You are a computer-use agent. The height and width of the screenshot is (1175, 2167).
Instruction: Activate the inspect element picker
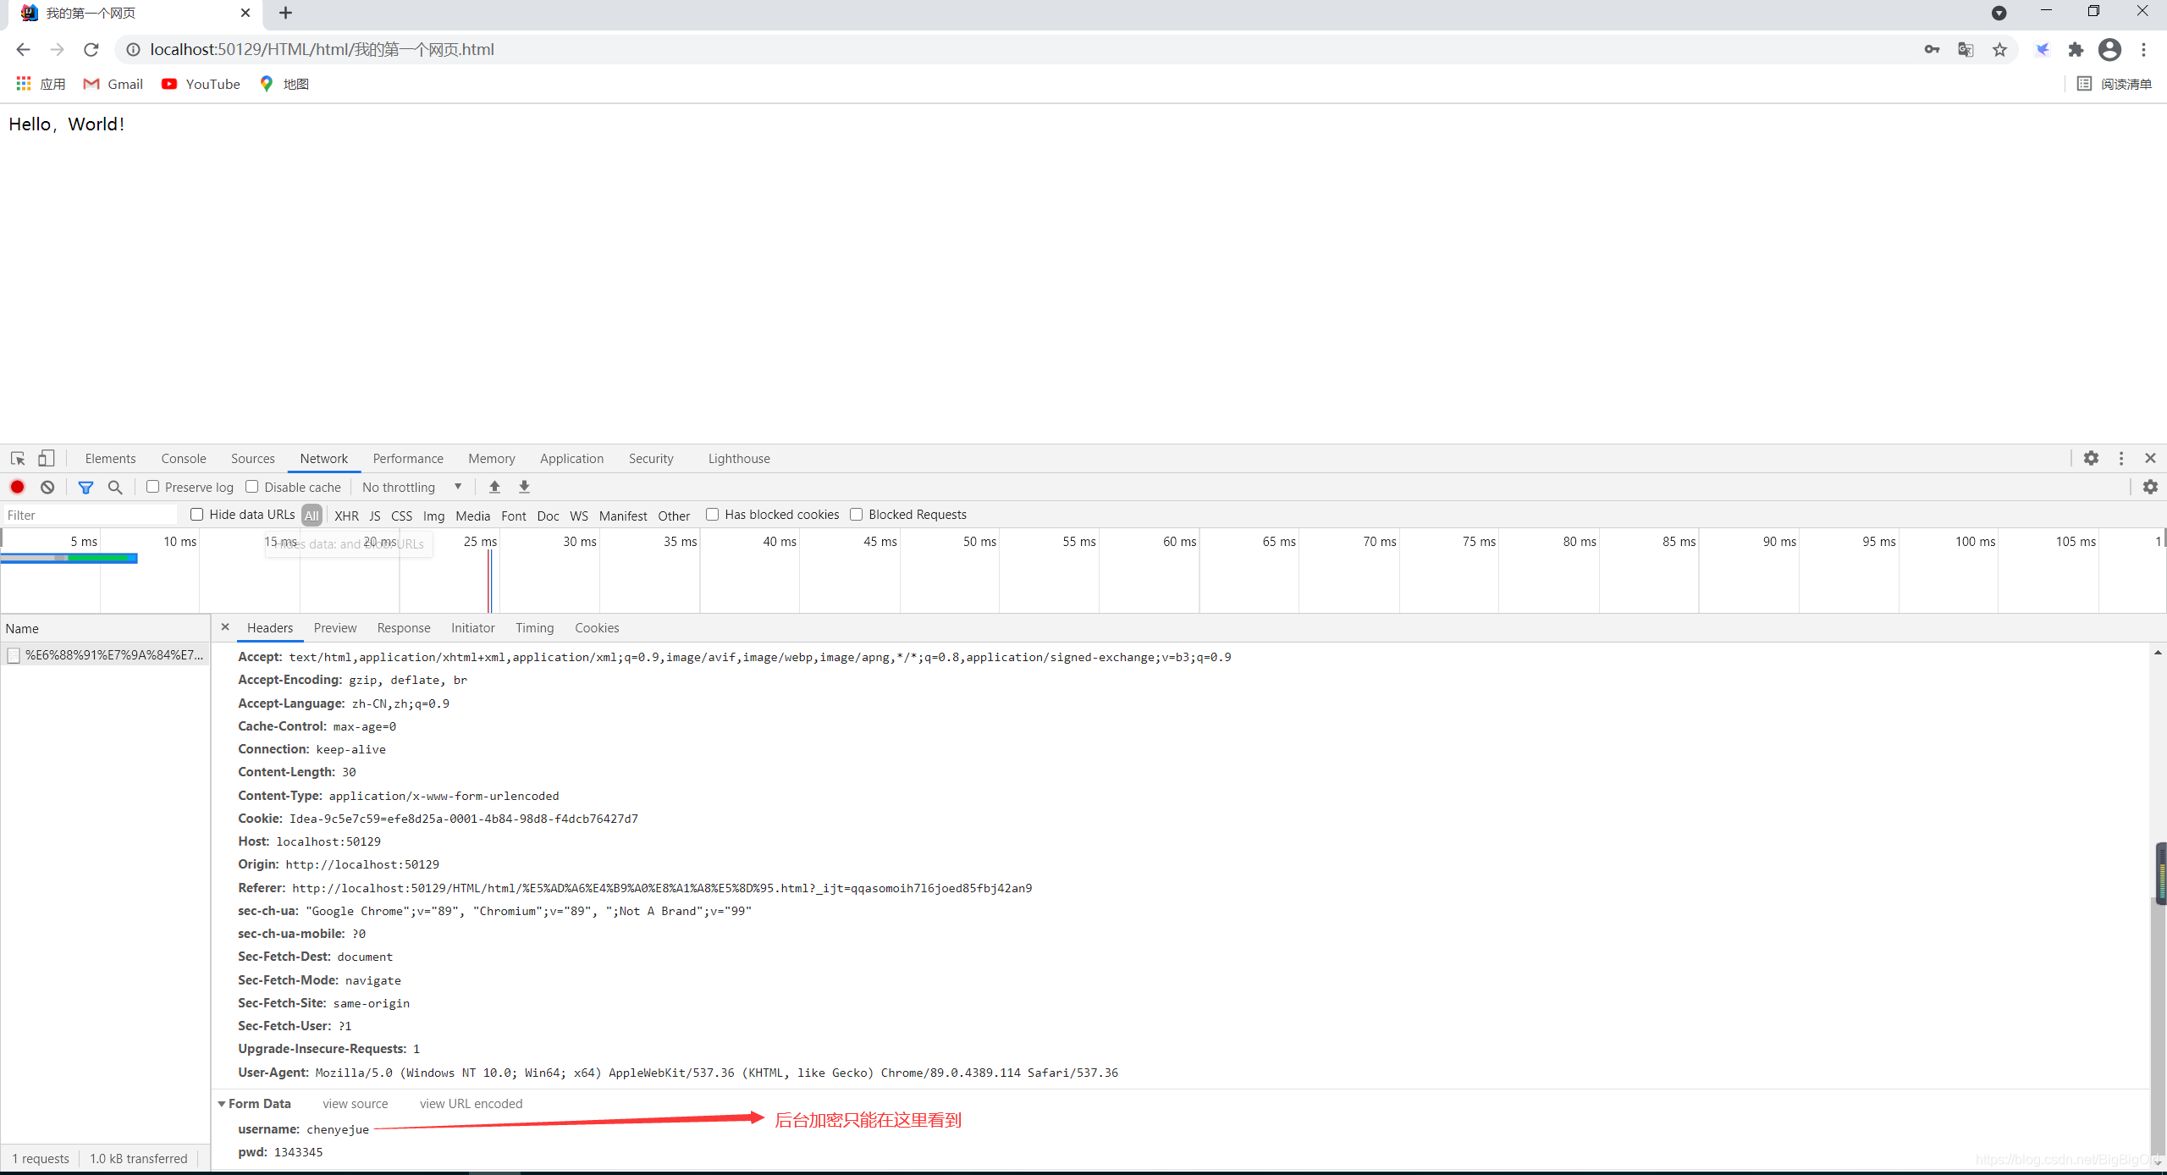(x=18, y=458)
